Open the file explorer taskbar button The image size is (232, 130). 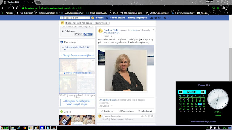(13, 128)
